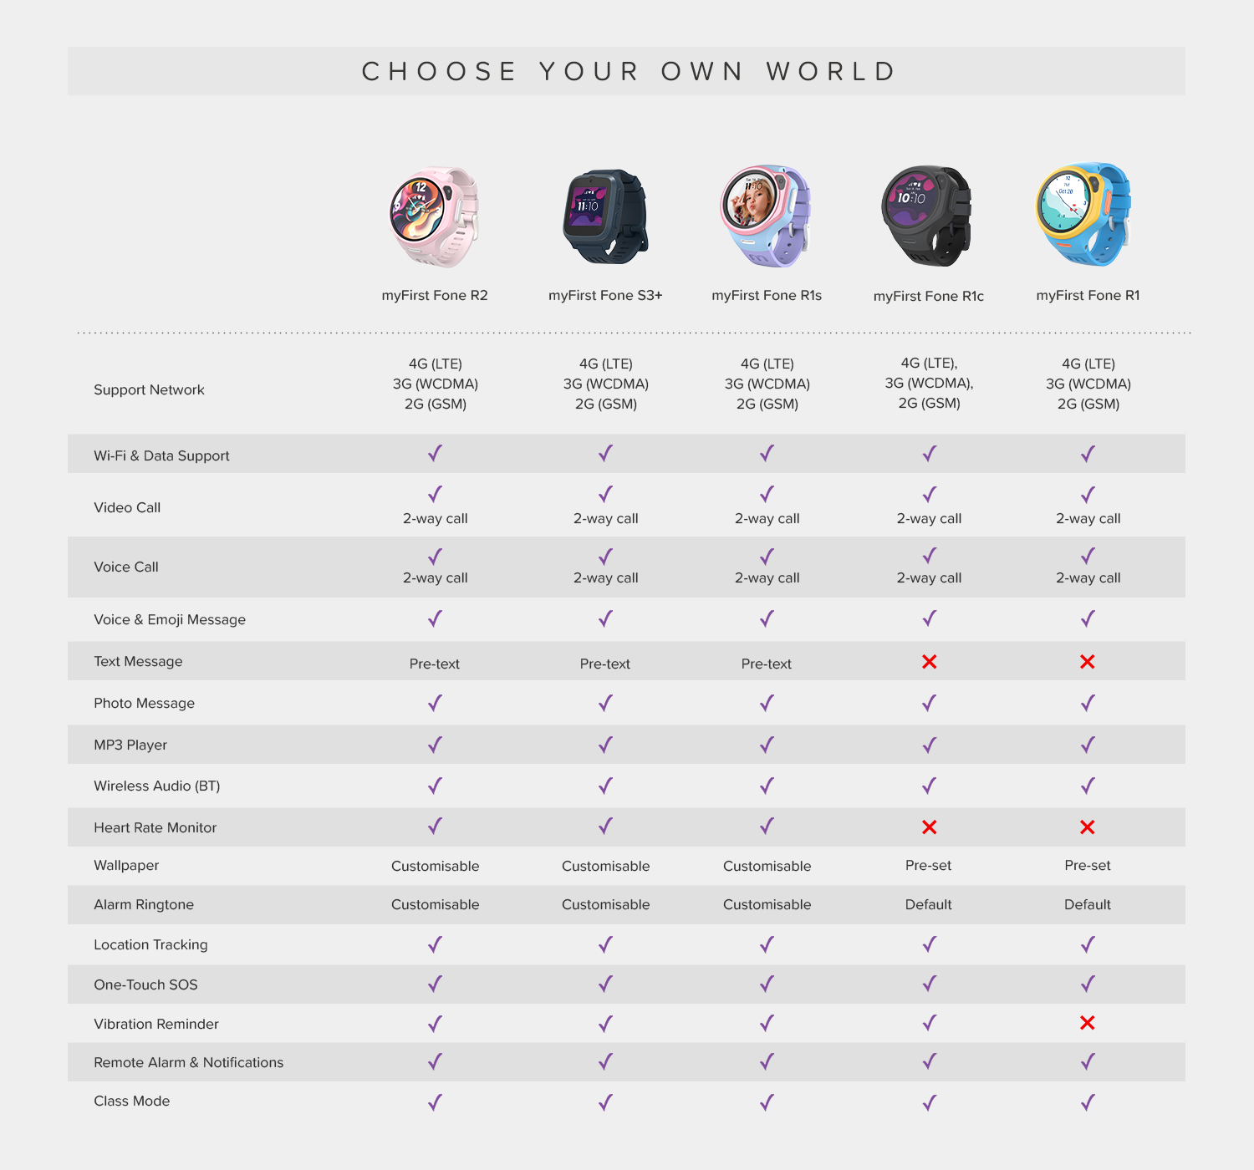Click the myFirst Fone R1c watch image
The height and width of the screenshot is (1170, 1254).
tap(927, 216)
